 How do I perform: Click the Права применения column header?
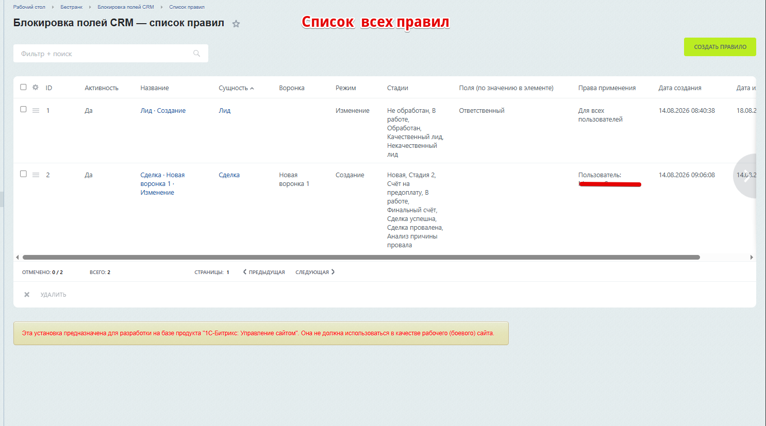(x=607, y=88)
